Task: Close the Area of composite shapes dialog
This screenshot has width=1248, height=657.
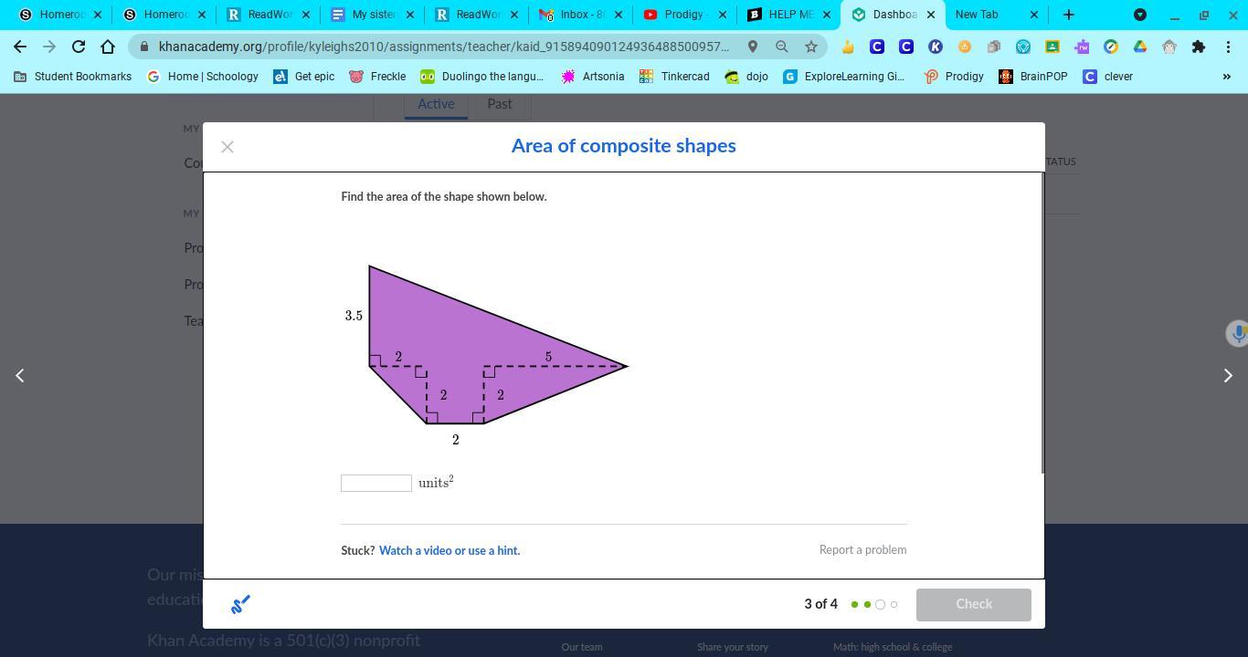Action: 227,147
